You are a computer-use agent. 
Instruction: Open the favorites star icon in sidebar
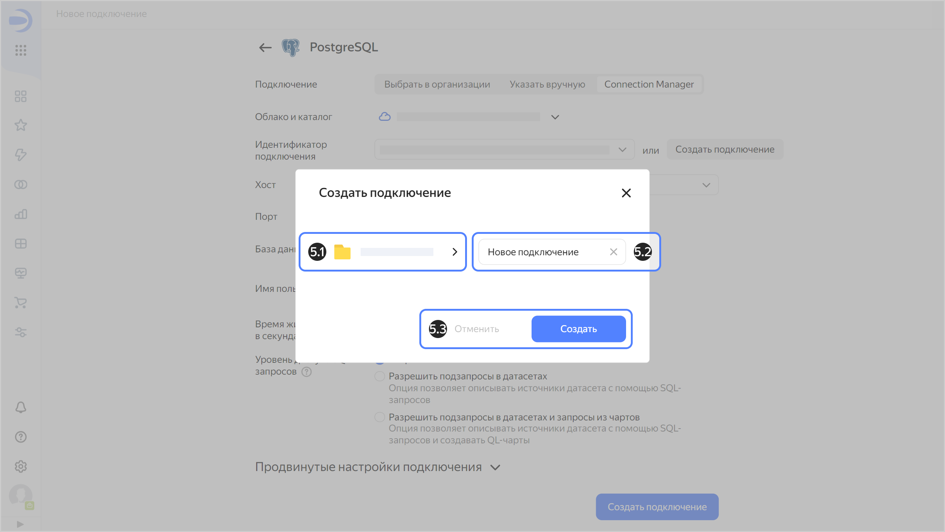pos(21,125)
